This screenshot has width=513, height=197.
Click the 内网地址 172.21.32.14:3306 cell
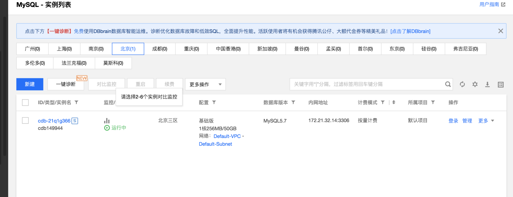click(x=329, y=120)
